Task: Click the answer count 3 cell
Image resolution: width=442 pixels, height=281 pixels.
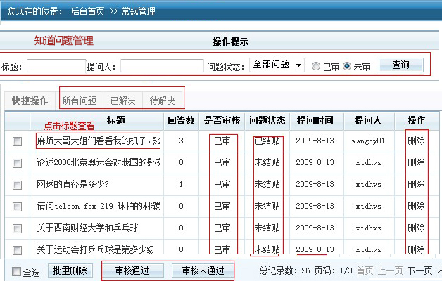Action: (x=181, y=140)
